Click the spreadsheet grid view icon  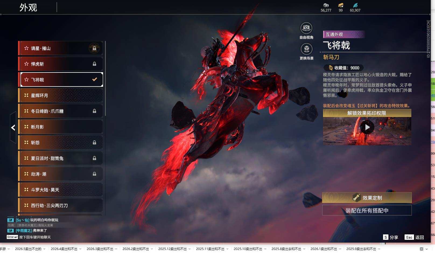[422, 249]
